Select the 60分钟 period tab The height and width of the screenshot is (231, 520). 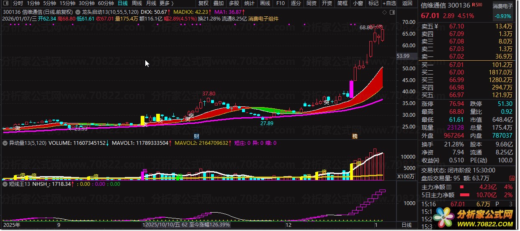[106, 3]
